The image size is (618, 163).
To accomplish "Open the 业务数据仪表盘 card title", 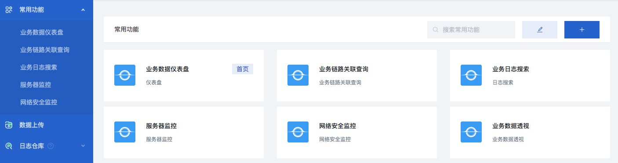I will coord(167,69).
